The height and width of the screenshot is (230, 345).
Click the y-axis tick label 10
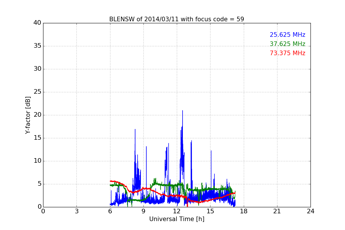[37, 161]
